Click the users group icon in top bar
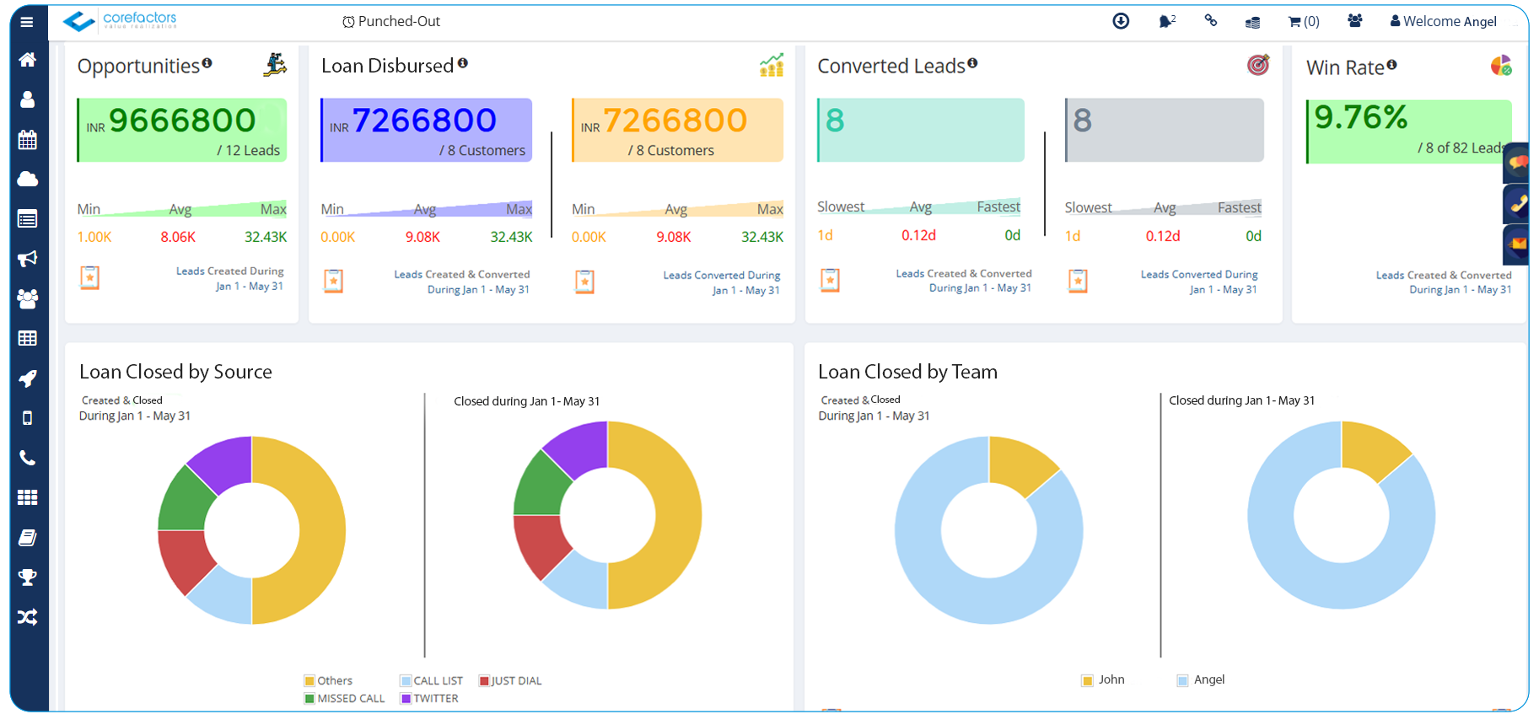This screenshot has width=1539, height=714. pos(1354,21)
